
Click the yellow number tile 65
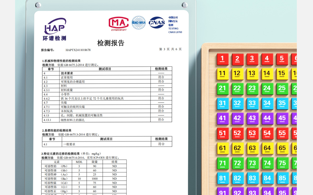[x=282, y=148]
